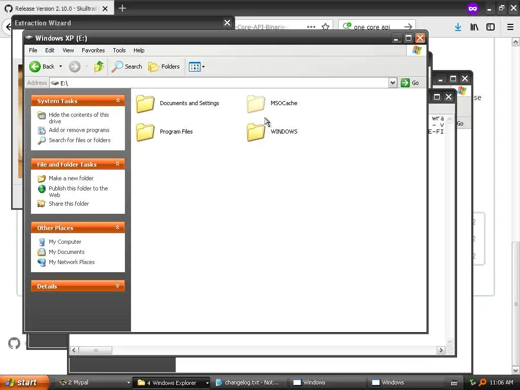Open the Documents and Settings folder icon

click(145, 104)
